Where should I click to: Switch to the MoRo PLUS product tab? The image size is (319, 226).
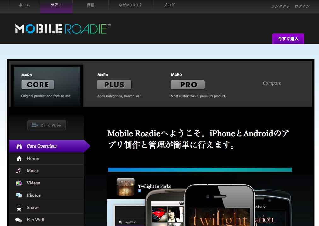(120, 85)
